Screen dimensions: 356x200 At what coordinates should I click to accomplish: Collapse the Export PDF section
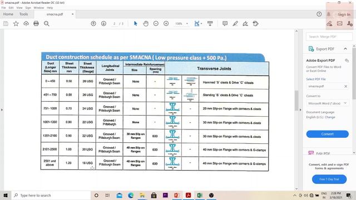[345, 49]
